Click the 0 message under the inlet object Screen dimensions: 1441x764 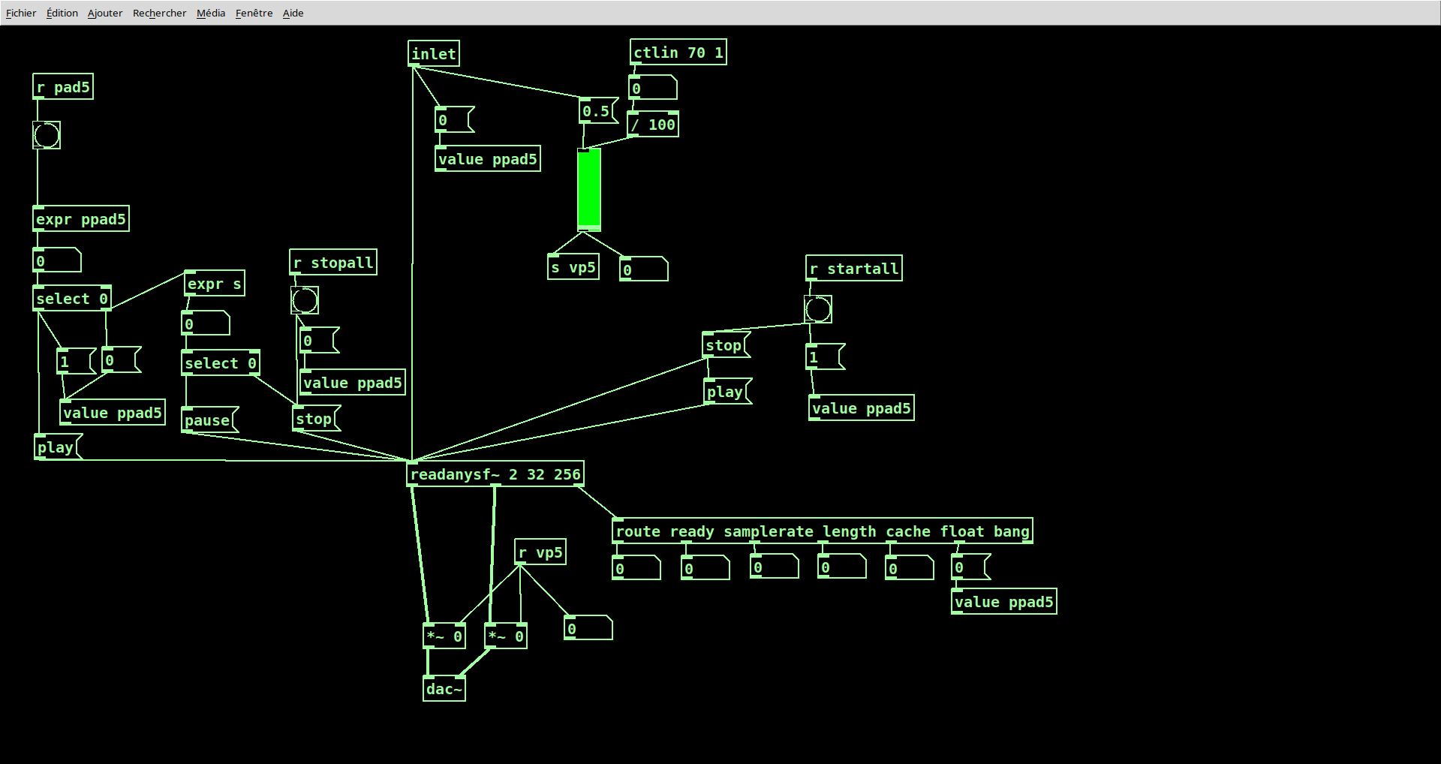pyautogui.click(x=455, y=120)
